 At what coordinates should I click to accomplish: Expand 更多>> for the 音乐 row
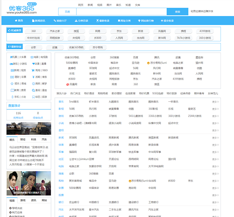tap(215, 102)
